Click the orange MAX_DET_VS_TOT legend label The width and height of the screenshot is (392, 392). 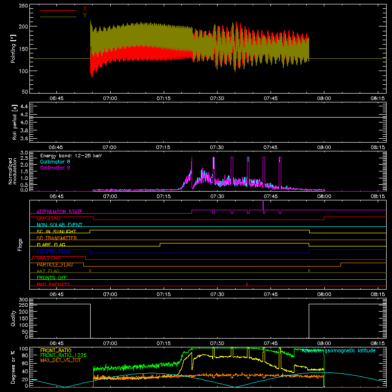(x=61, y=360)
